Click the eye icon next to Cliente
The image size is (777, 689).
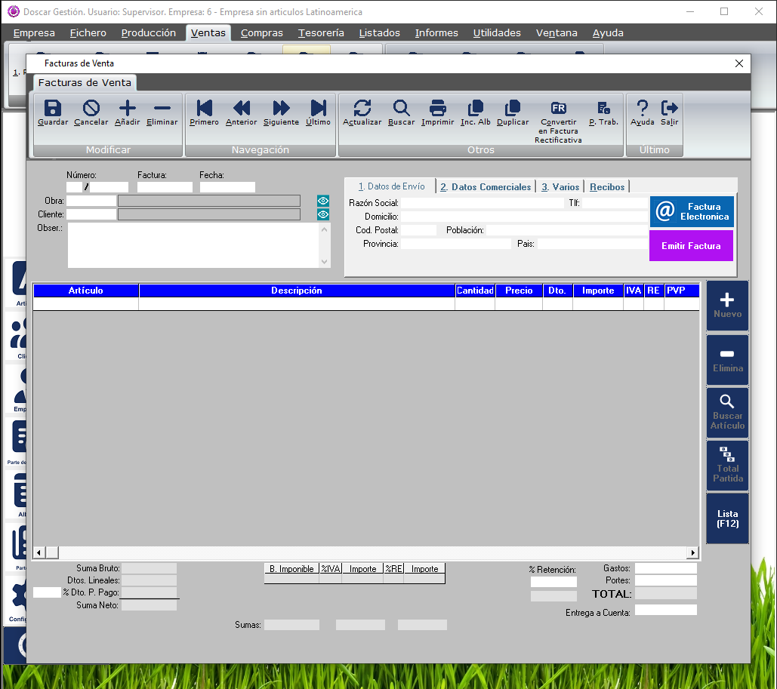323,214
